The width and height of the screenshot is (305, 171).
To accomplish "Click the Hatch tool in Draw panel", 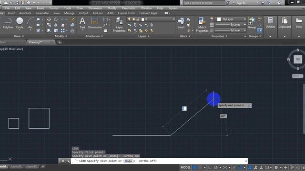I will pos(38,30).
